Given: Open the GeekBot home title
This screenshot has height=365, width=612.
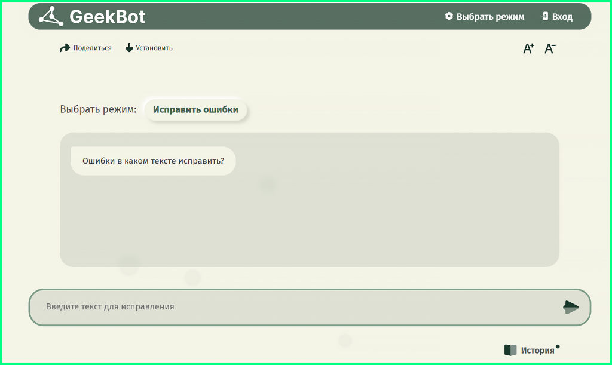Looking at the screenshot, I should 108,16.
